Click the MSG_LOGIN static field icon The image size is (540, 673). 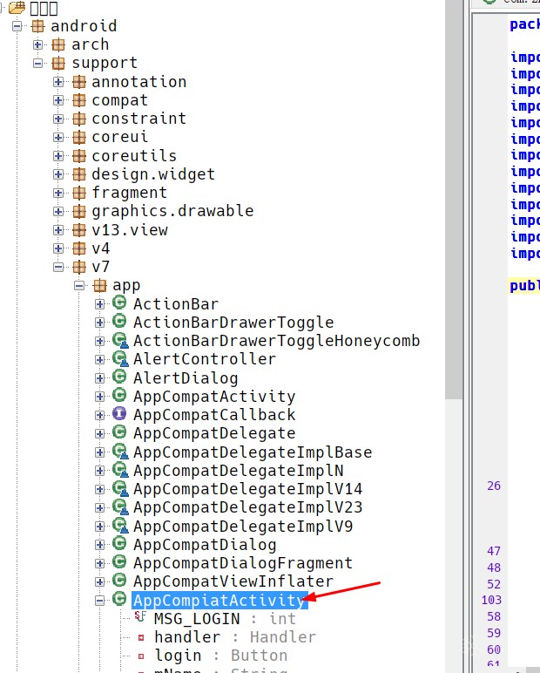point(140,617)
